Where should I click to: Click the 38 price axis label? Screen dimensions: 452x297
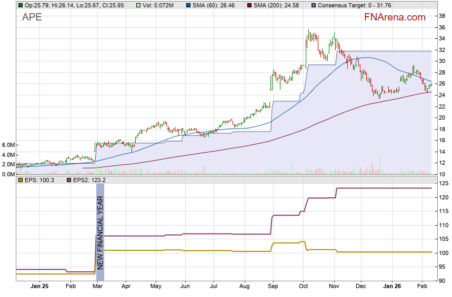click(x=442, y=16)
